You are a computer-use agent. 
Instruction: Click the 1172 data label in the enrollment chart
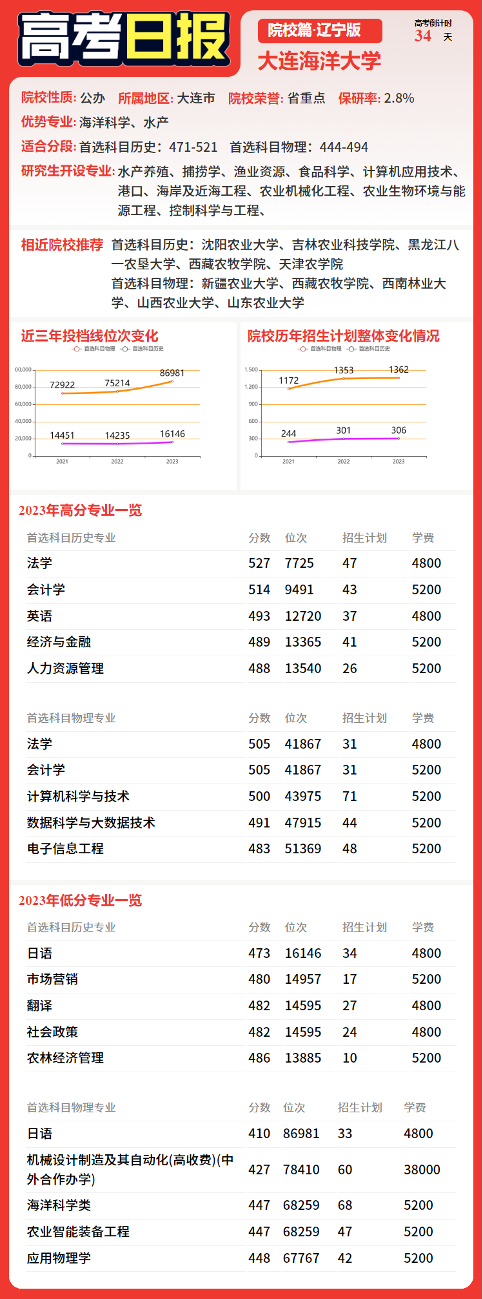click(289, 380)
